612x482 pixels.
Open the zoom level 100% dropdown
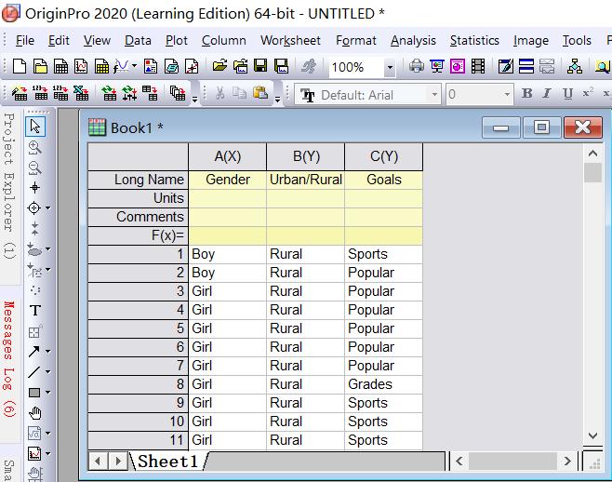tap(390, 68)
